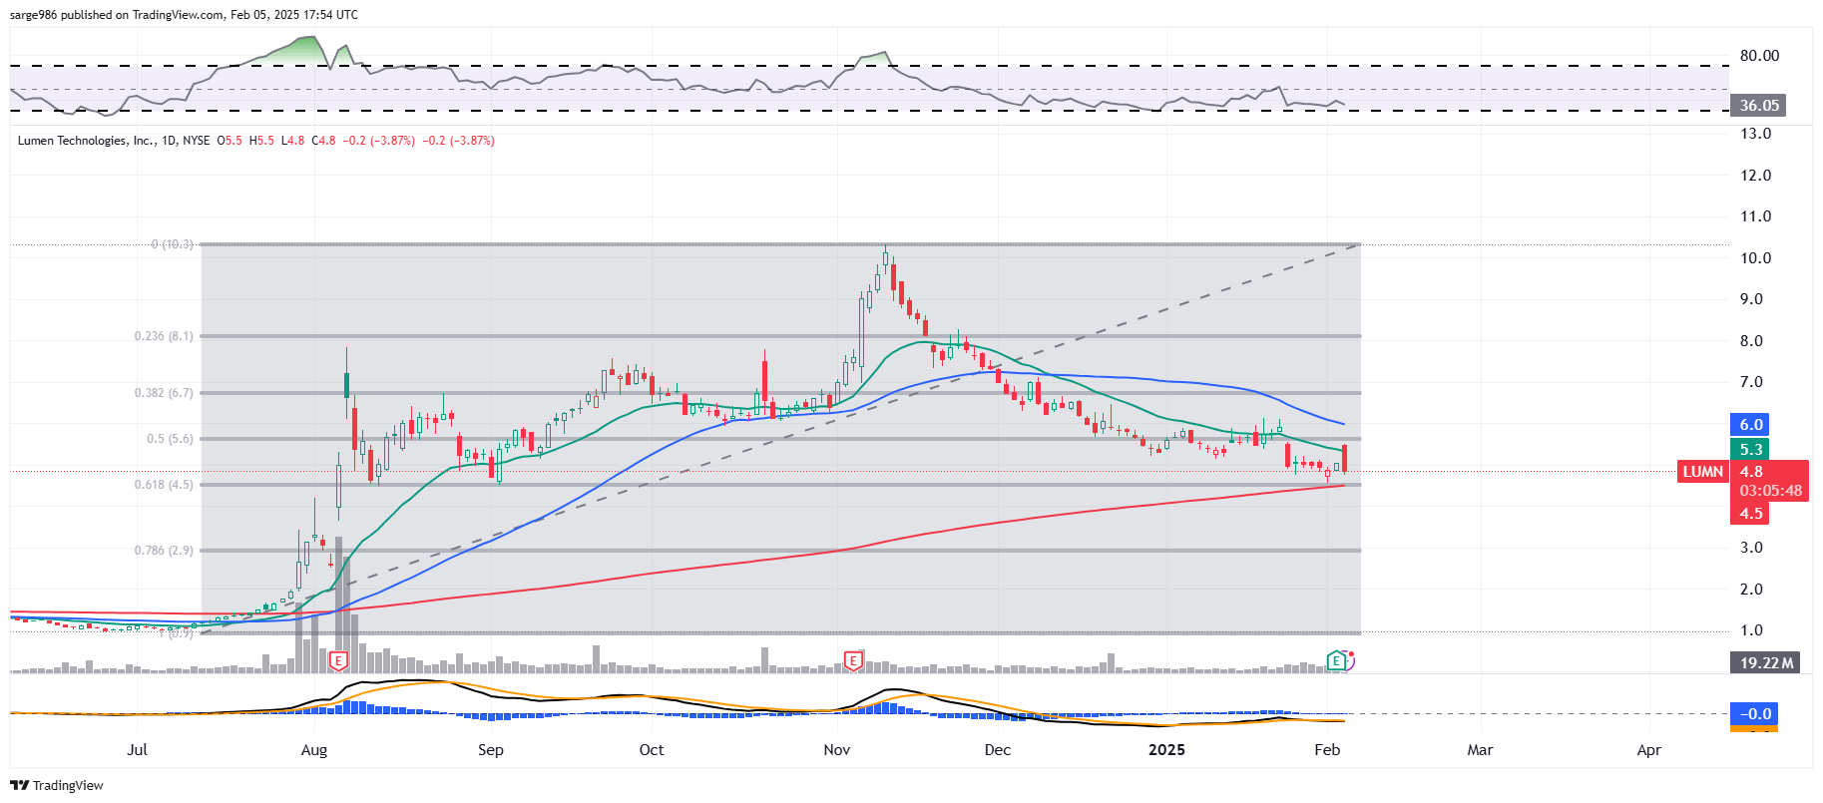Click the RSI value label 36.05

(1758, 106)
